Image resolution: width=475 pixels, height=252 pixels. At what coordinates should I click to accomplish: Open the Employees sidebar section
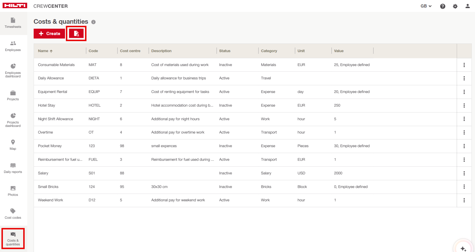13,46
